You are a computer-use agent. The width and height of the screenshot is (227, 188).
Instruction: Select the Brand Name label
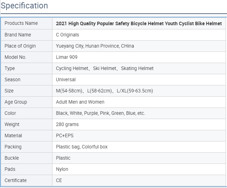[17, 35]
